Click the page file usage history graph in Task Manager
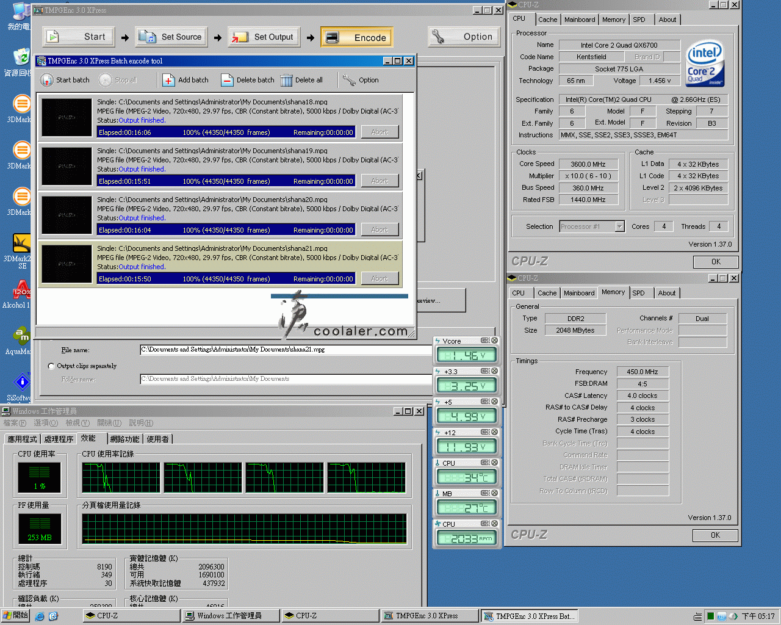Screen dimensions: 781x625 click(x=244, y=529)
